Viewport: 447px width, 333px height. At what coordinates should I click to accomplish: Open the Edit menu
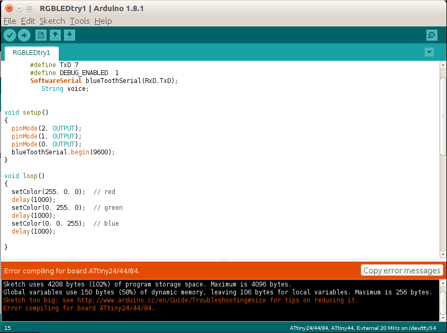point(28,21)
